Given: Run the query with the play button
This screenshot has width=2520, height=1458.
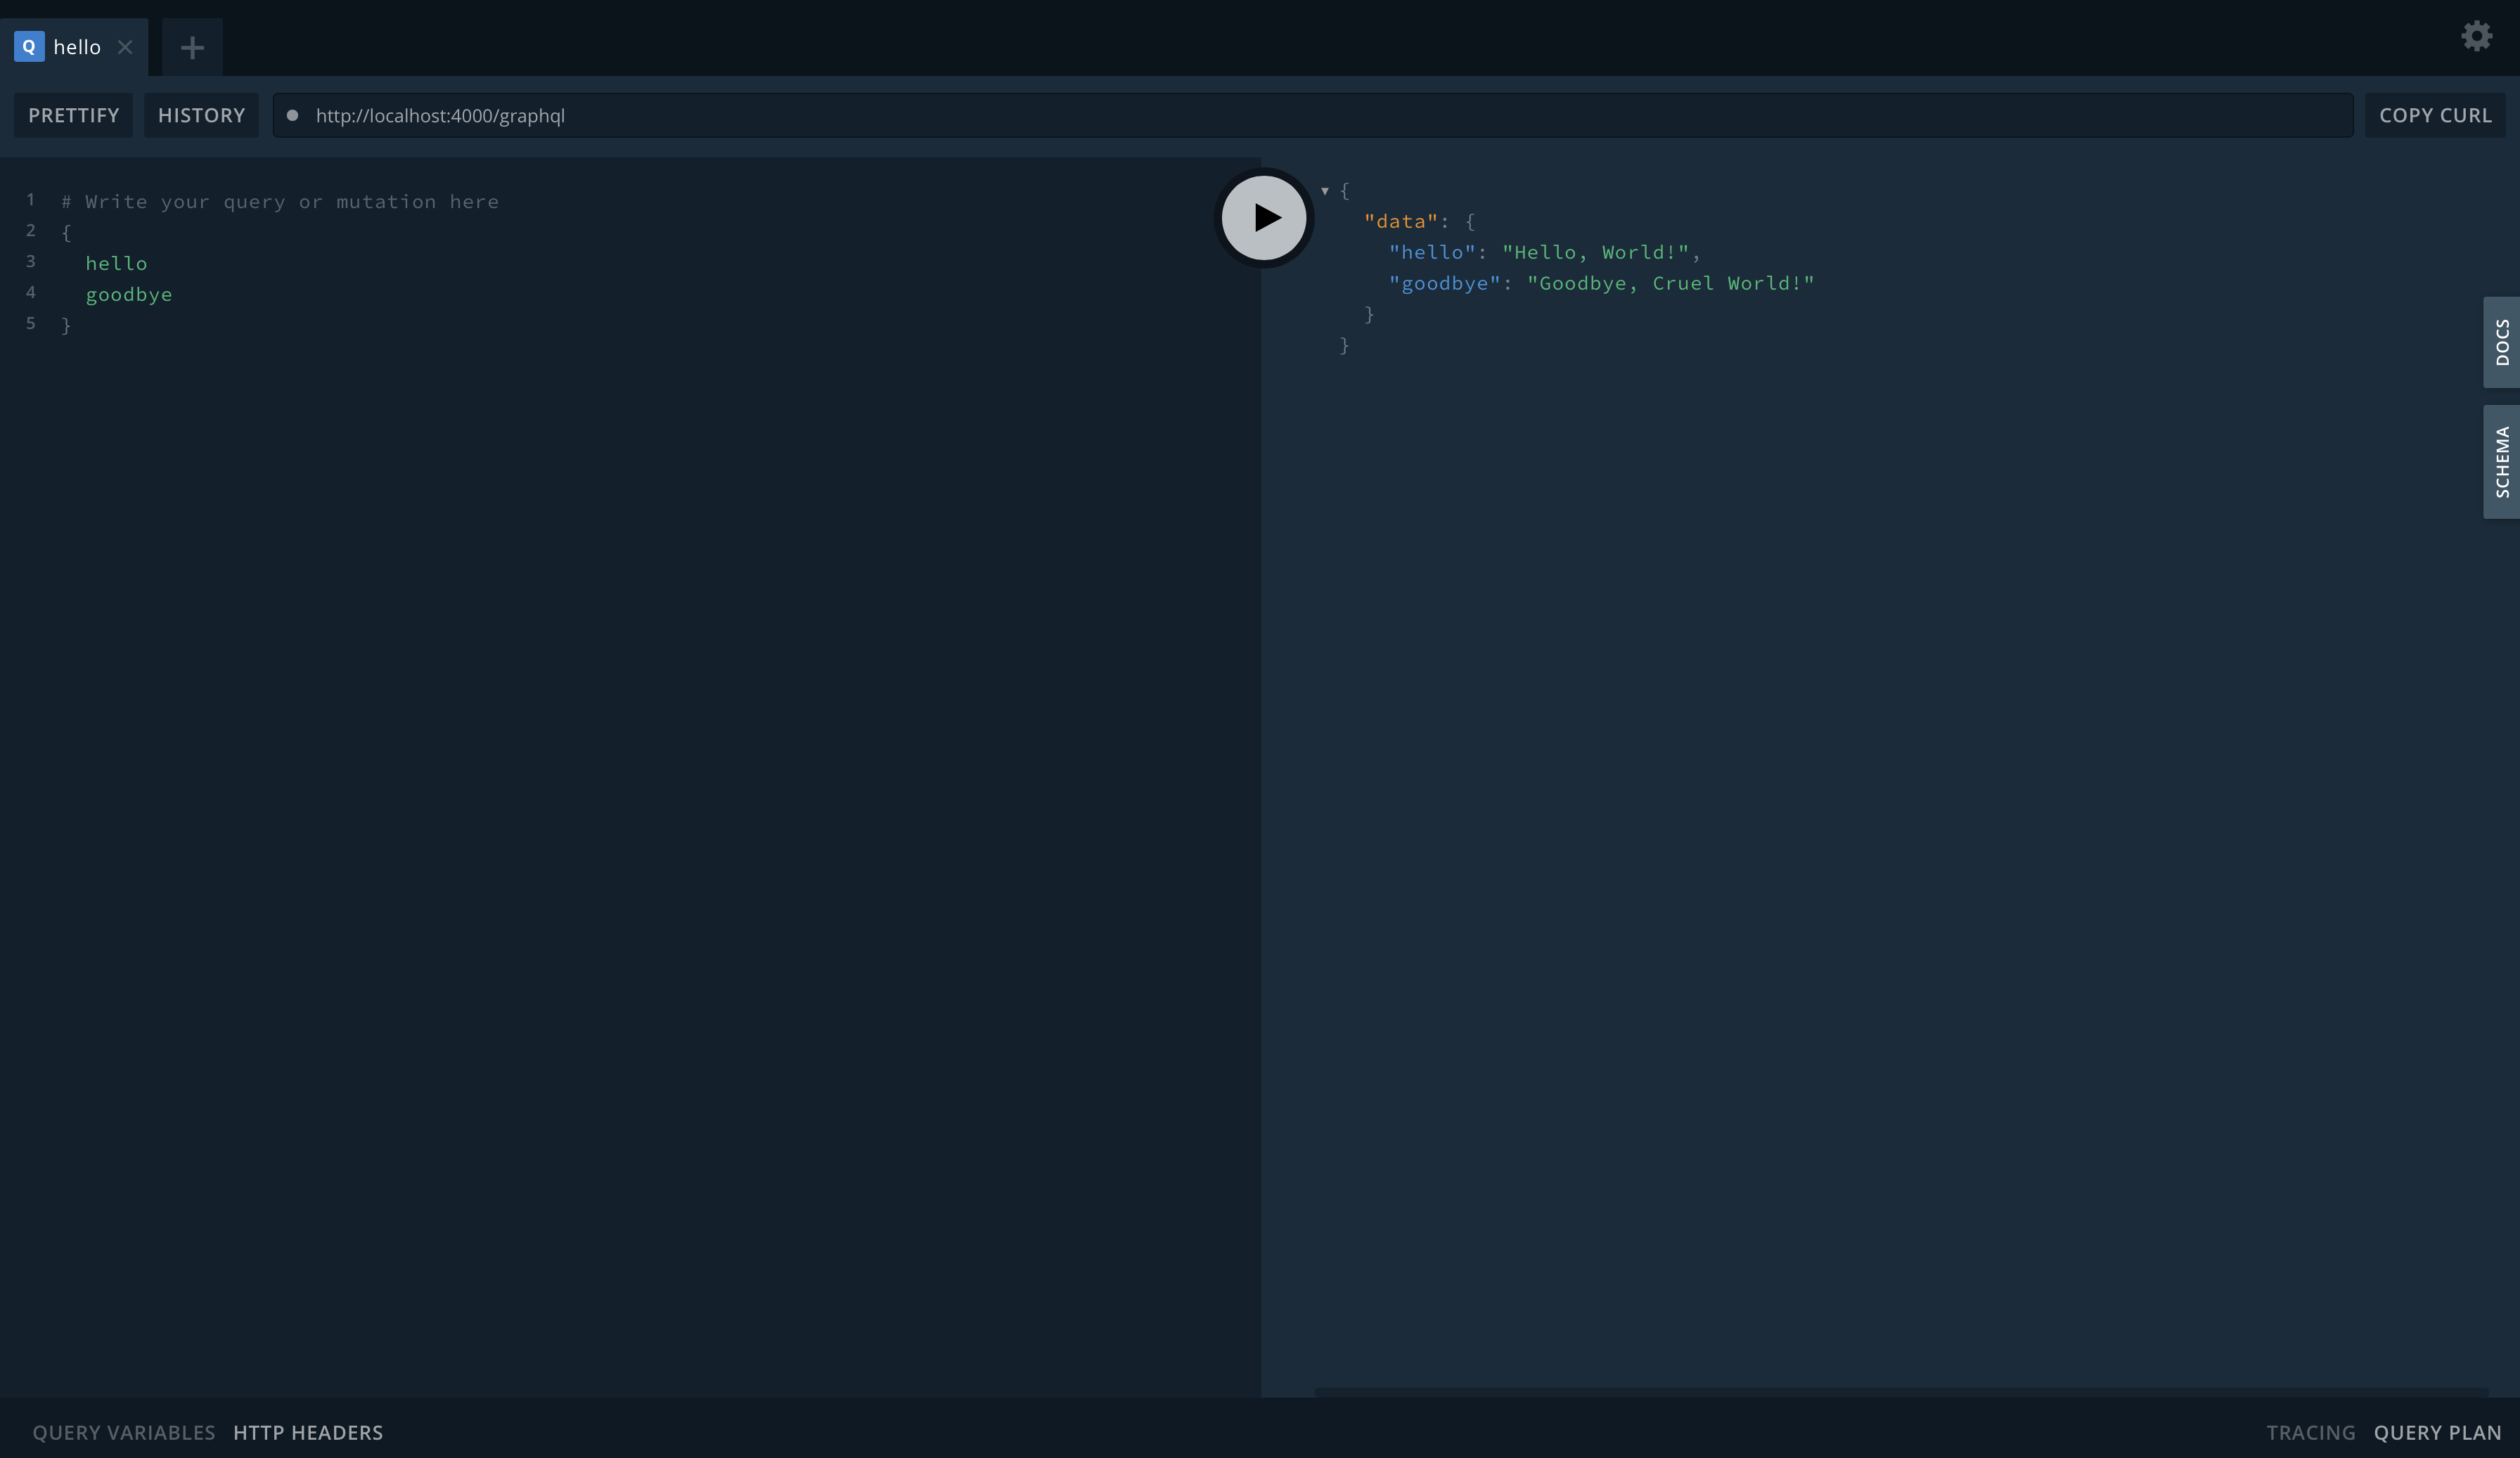Looking at the screenshot, I should pyautogui.click(x=1264, y=218).
